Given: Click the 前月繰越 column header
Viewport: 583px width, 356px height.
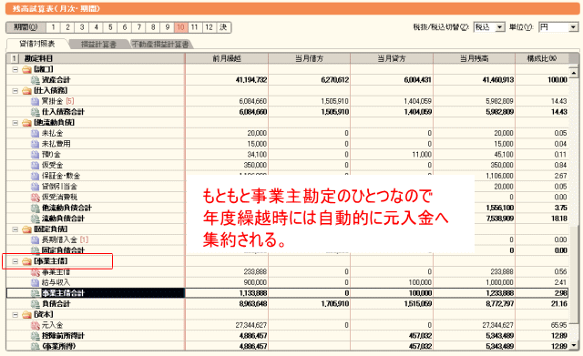Looking at the screenshot, I should (227, 58).
